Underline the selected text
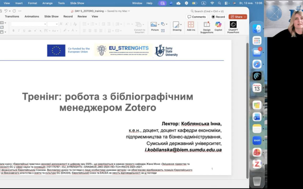 click(24, 31)
